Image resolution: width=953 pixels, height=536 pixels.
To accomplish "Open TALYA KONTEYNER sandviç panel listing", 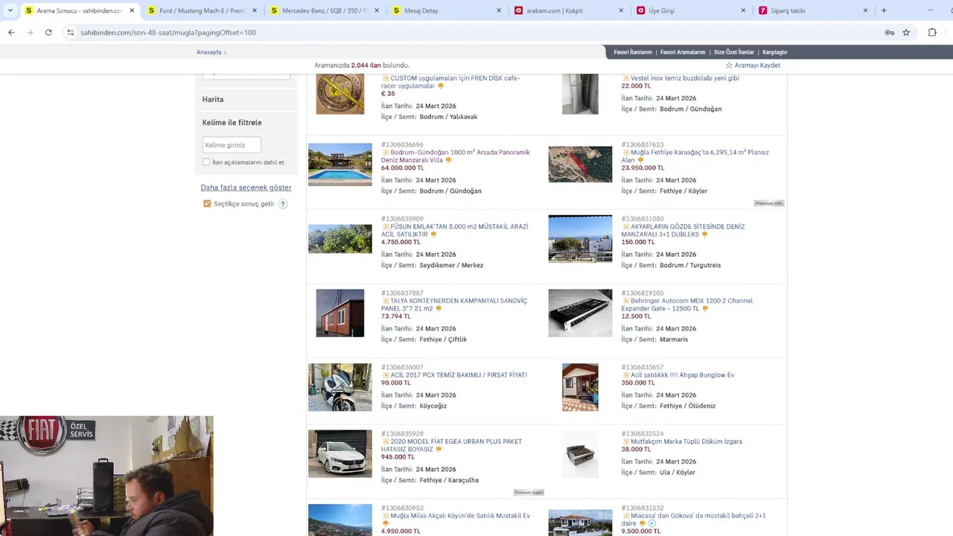I will click(x=454, y=304).
